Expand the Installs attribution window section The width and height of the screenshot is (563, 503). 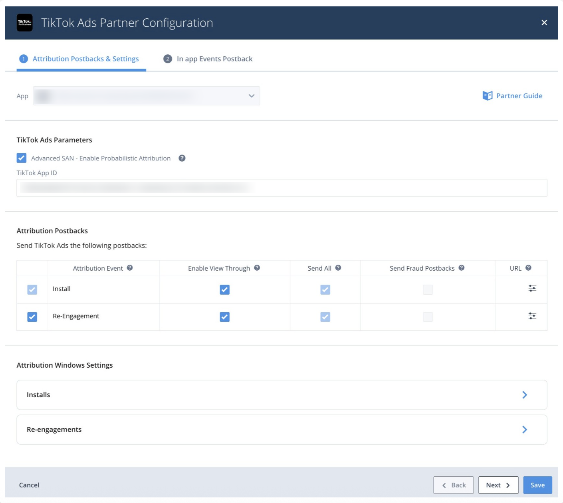pos(282,395)
